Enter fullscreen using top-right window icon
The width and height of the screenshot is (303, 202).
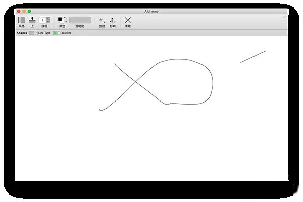(x=284, y=16)
